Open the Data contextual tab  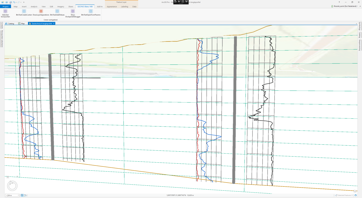pyautogui.click(x=134, y=7)
